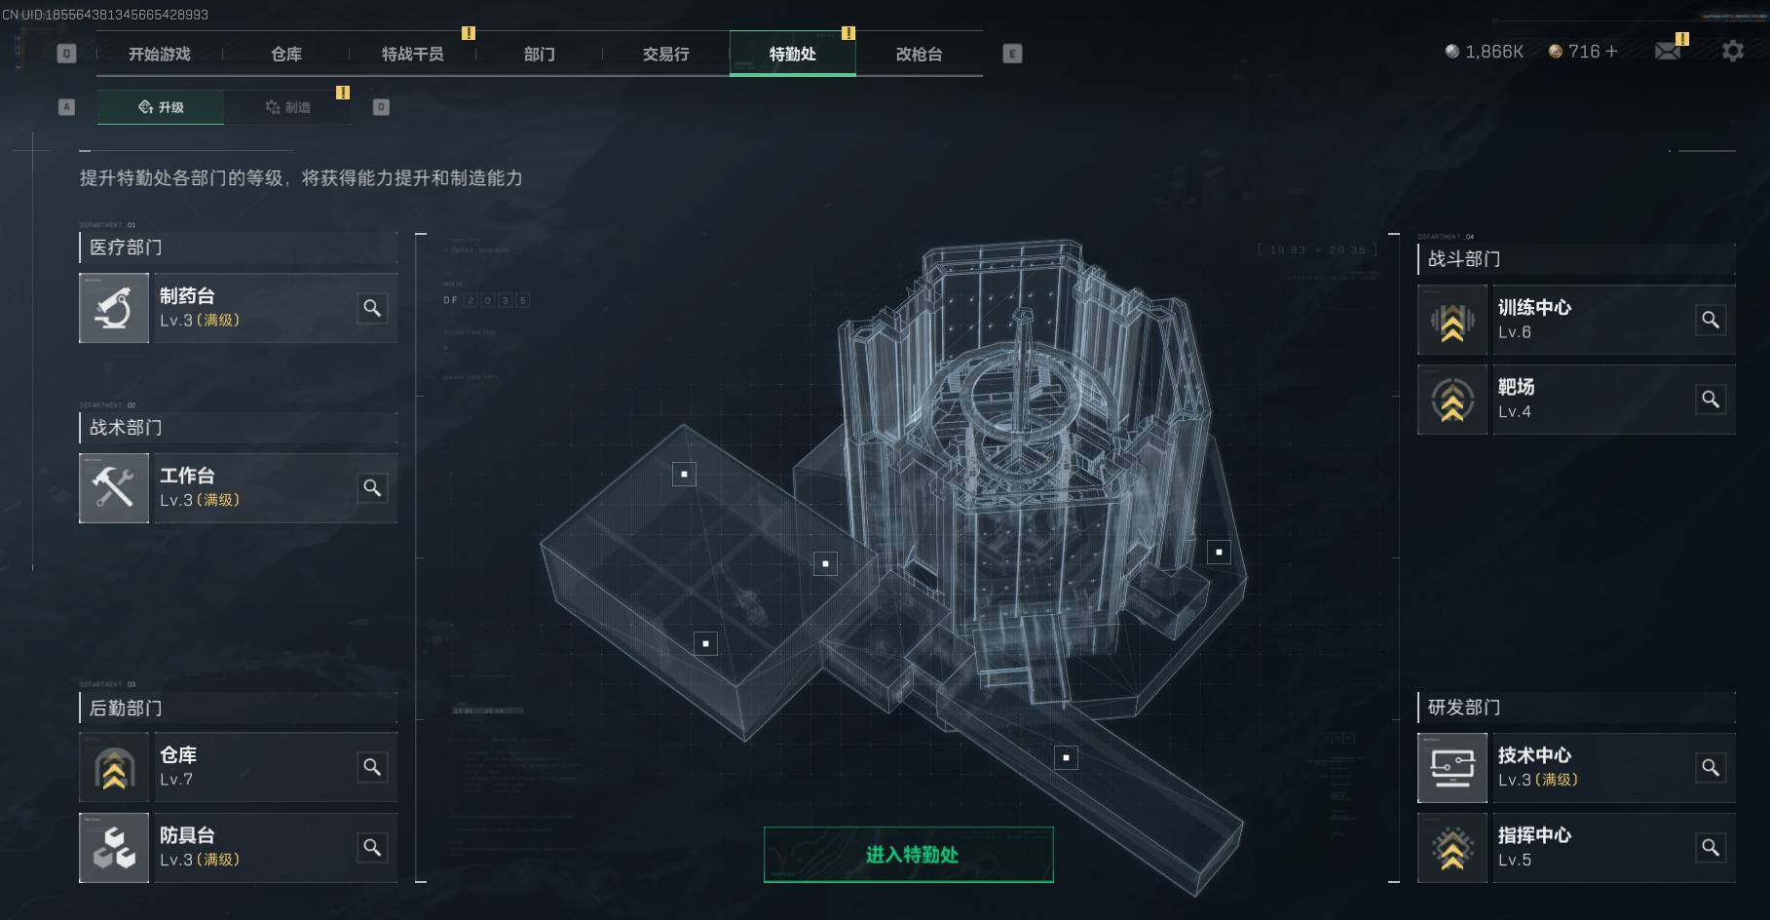1770x920 pixels.
Task: Click the 开始游戏 menu item
Action: click(160, 54)
